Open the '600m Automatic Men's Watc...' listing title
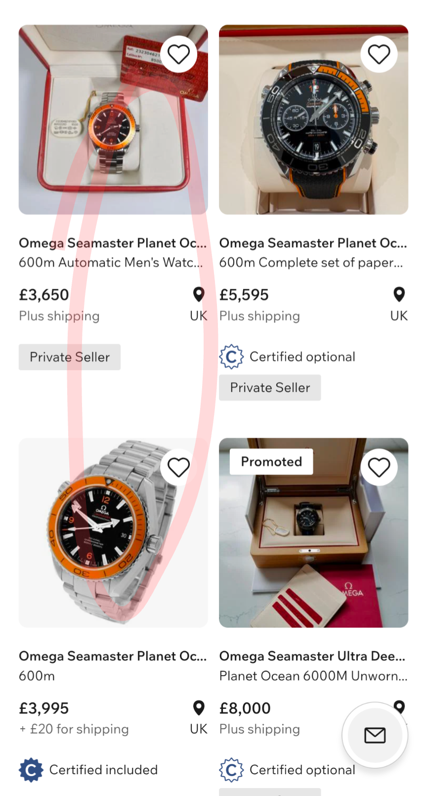Image resolution: width=427 pixels, height=796 pixels. pos(111,263)
